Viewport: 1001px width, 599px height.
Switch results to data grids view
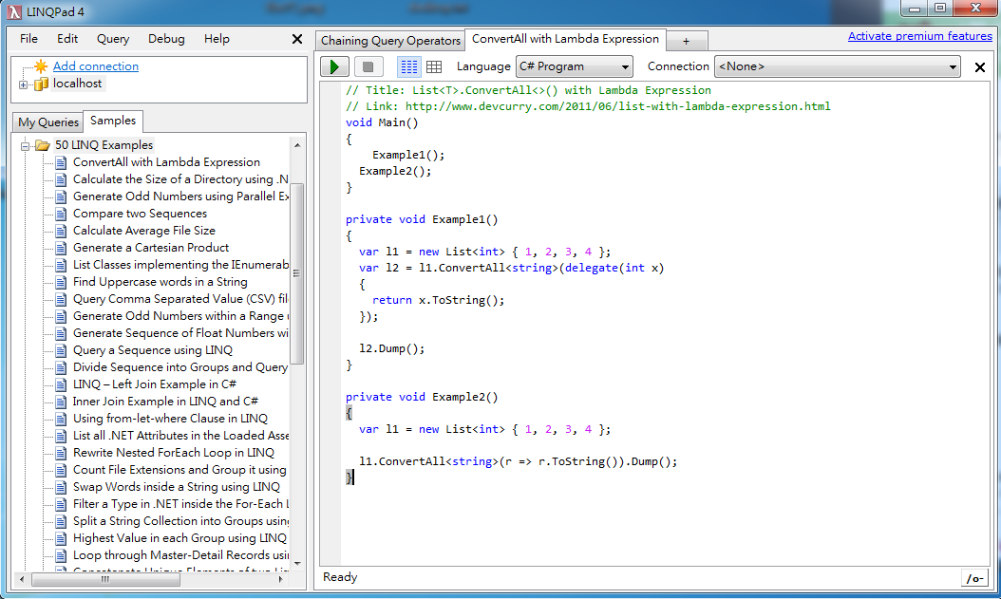434,66
